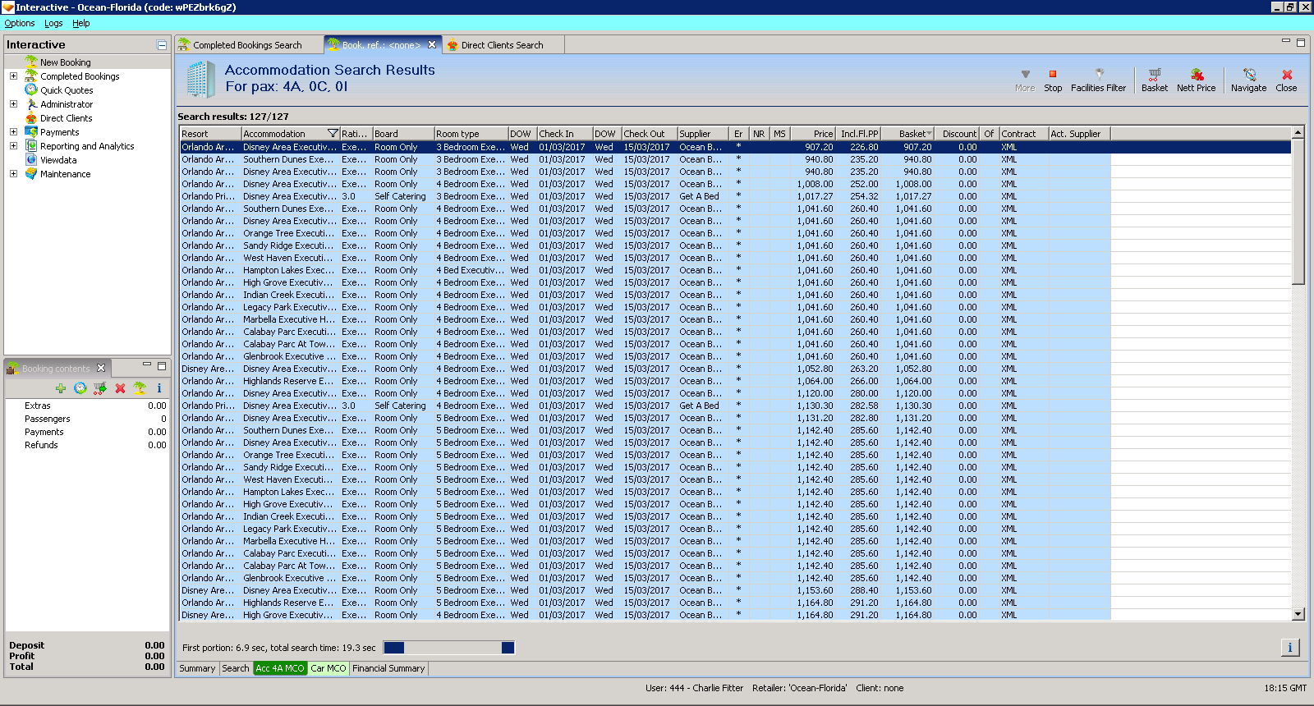This screenshot has width=1314, height=706.
Task: Open the Options menu
Action: click(x=20, y=23)
